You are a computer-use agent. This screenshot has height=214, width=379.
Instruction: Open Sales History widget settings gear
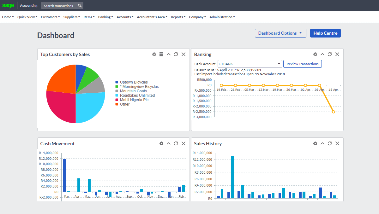[315, 143]
